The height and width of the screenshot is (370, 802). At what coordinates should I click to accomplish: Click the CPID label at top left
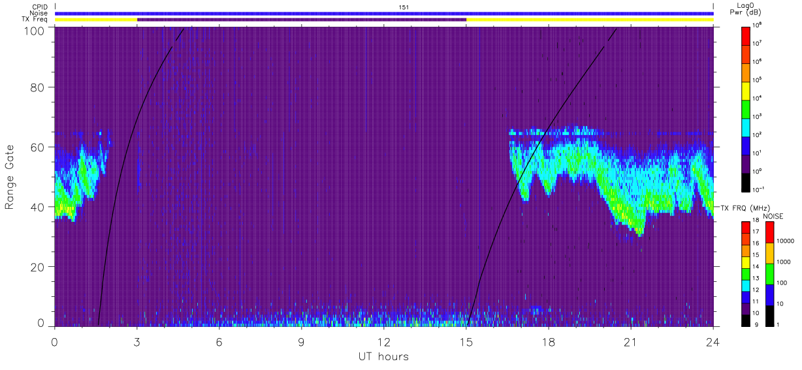[39, 7]
